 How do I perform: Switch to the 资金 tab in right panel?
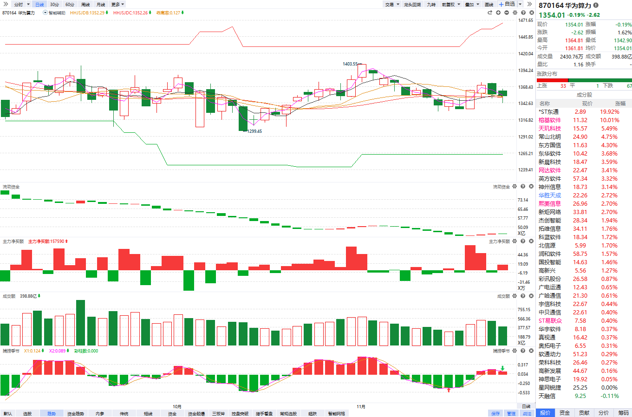coord(564,412)
